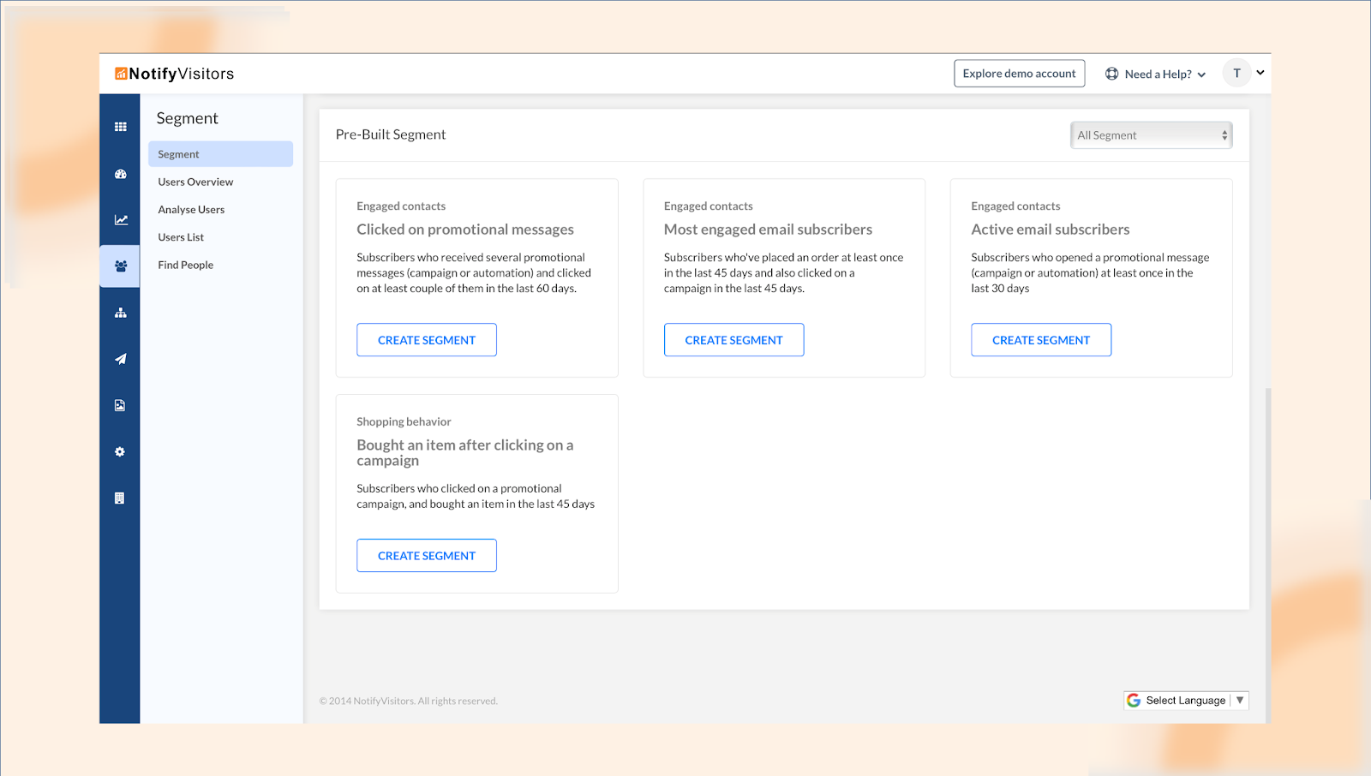Image resolution: width=1371 pixels, height=776 pixels.
Task: Open the All Segment dropdown
Action: pos(1151,135)
